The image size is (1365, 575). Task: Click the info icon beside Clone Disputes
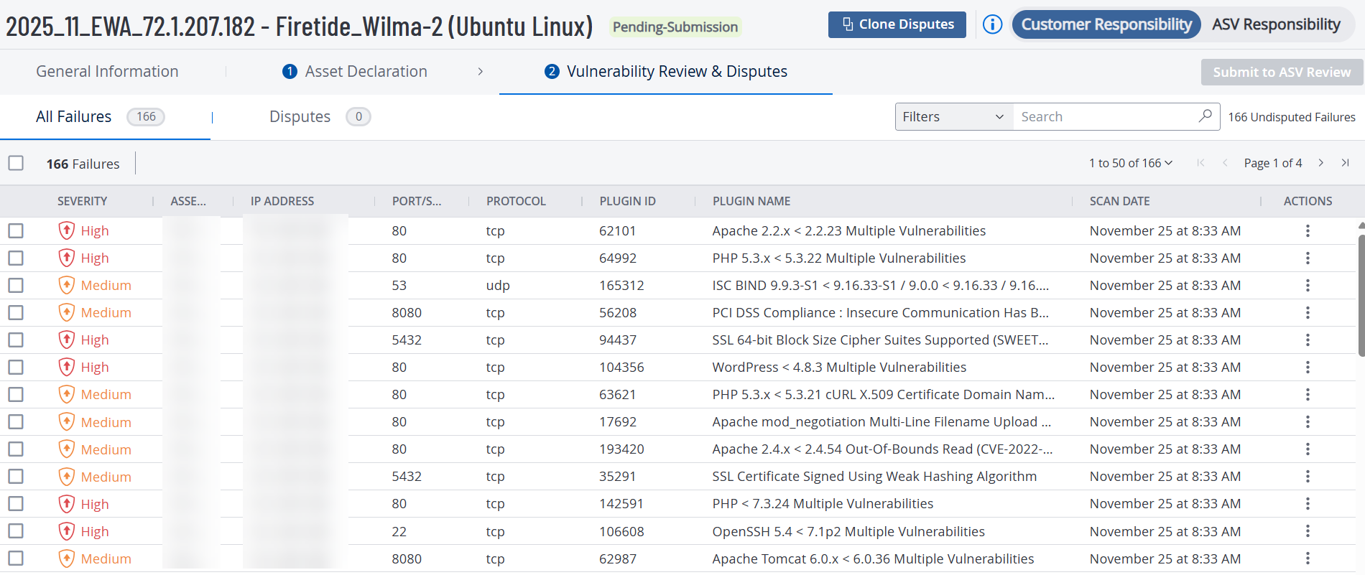pos(992,24)
